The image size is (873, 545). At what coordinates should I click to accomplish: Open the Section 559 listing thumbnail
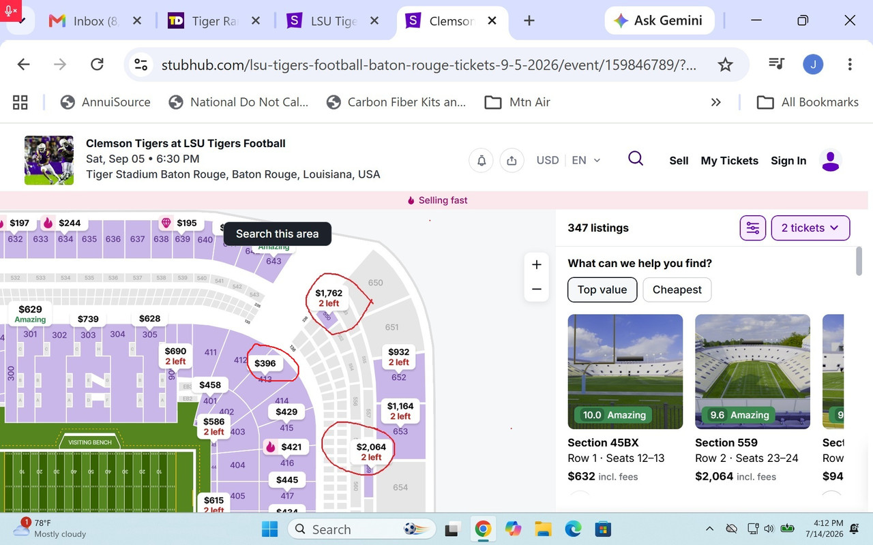(x=753, y=372)
